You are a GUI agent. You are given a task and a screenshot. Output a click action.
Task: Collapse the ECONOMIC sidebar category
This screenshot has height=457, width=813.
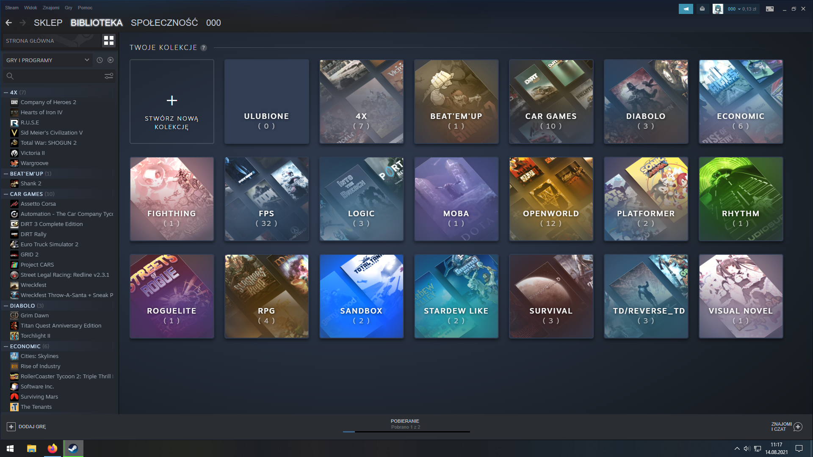point(6,346)
